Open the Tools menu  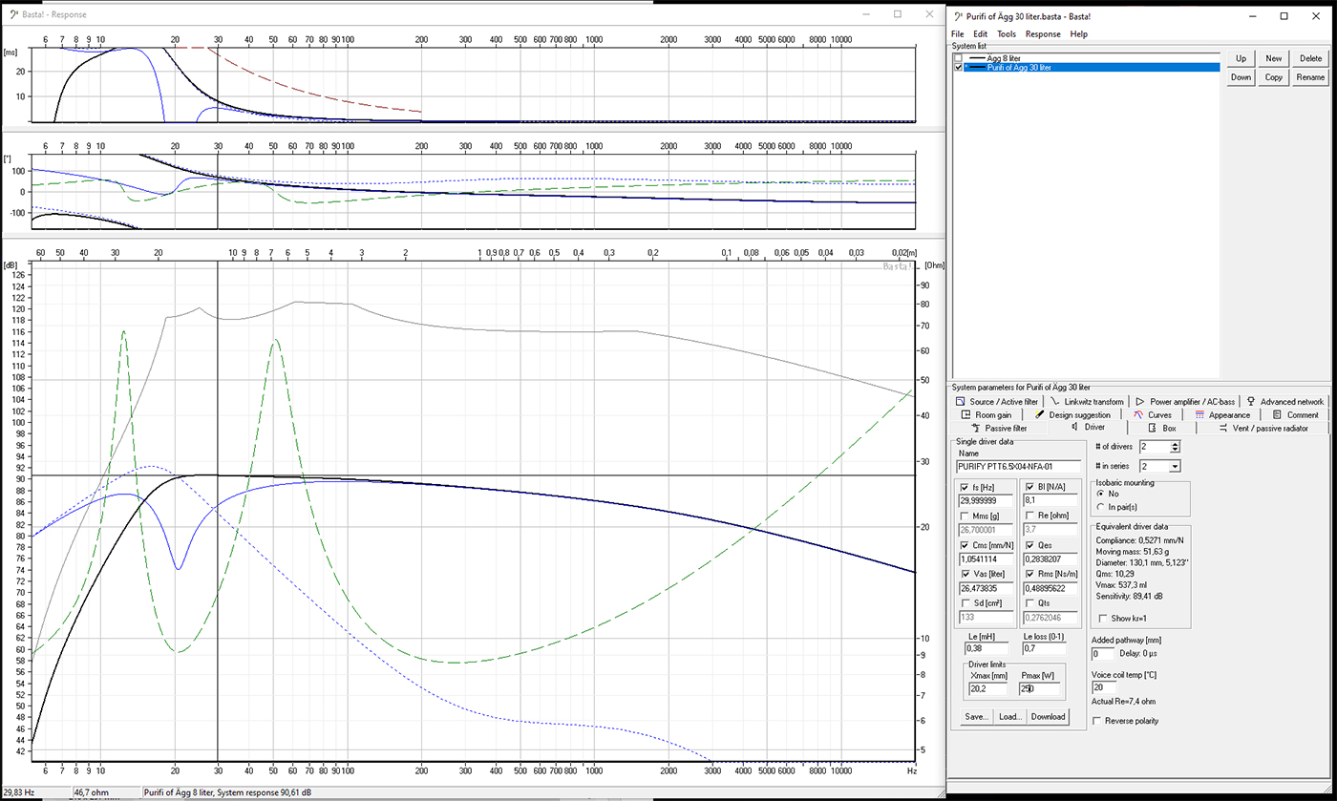click(x=1007, y=33)
